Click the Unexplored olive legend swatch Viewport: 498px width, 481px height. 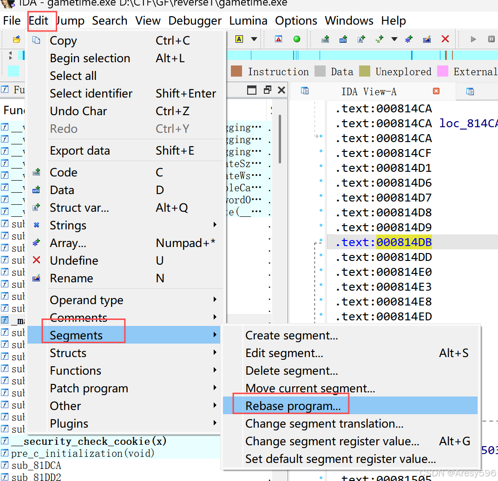(x=365, y=71)
